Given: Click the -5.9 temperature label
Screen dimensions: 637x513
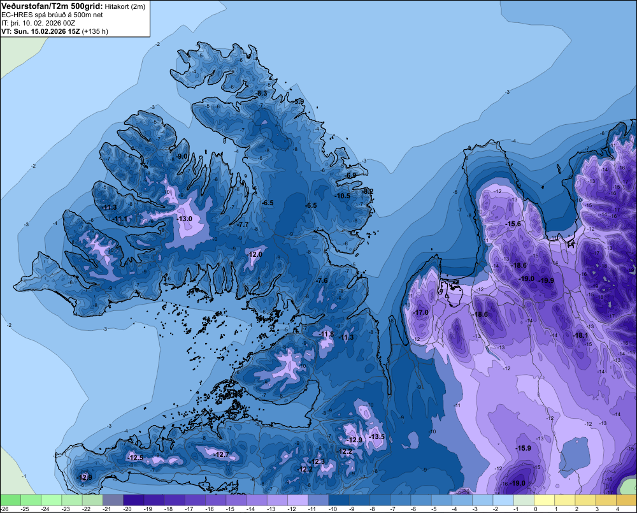Looking at the screenshot, I should click(298, 101).
